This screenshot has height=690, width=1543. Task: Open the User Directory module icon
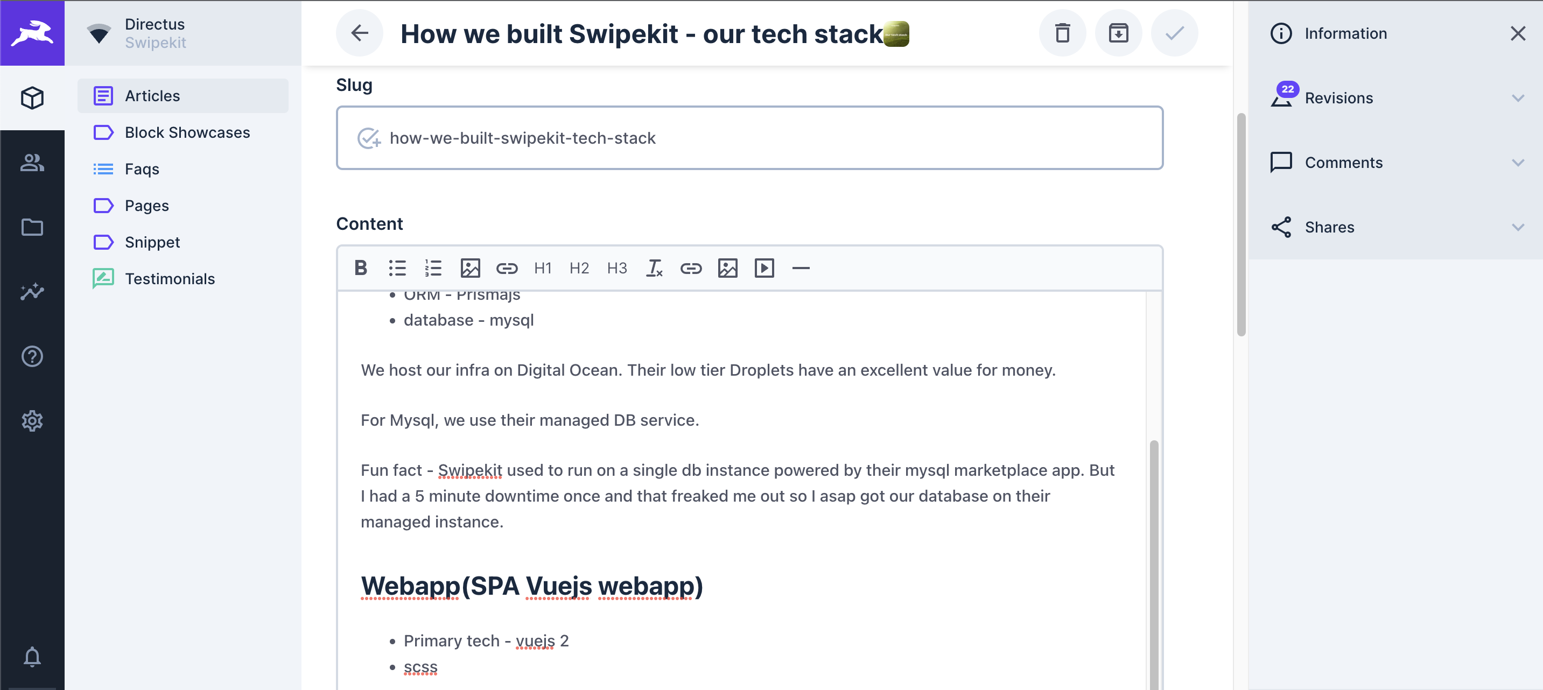click(32, 163)
